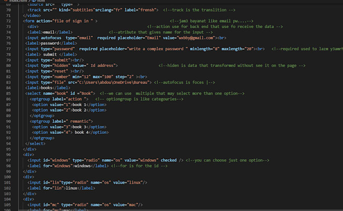Click the comment "atribute that gives name"
Viewport: 343px width, 211px height.
pos(161,32)
